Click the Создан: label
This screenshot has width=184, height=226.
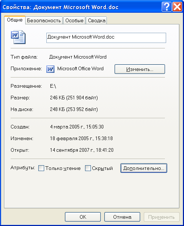point(20,127)
